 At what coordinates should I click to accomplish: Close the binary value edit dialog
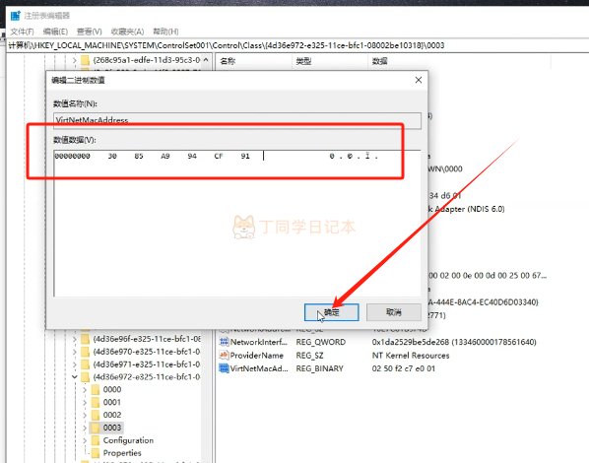pyautogui.click(x=419, y=80)
